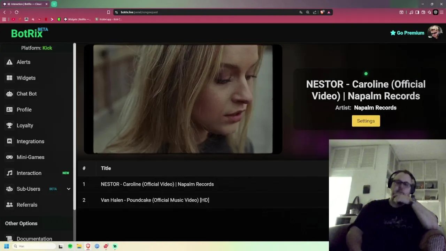Screen dimensions: 446x251
Task: Open the Leo AI sparkle icon
Action: [x=429, y=12]
